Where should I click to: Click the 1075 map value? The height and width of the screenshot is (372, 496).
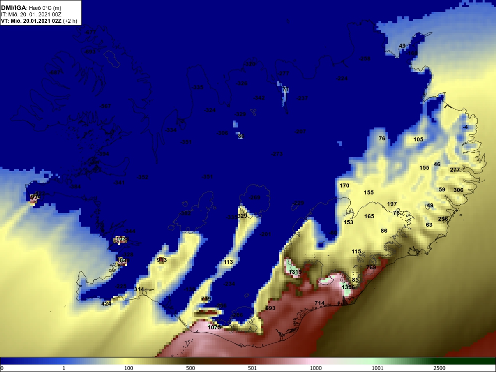pos(214,327)
